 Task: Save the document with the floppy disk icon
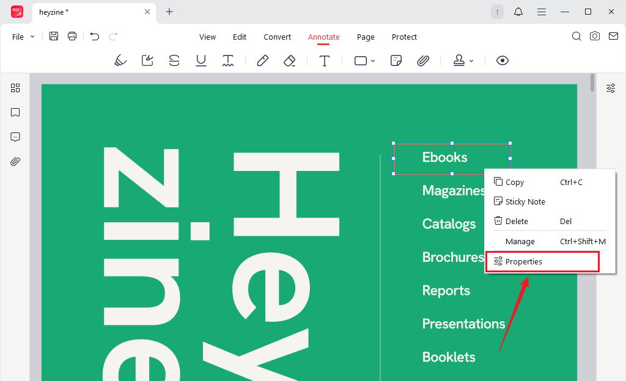pyautogui.click(x=54, y=36)
